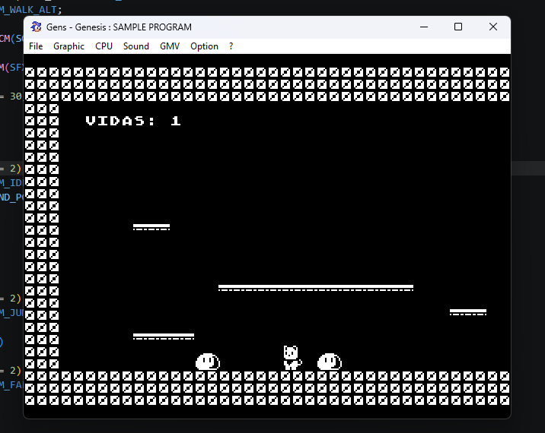Open the CPU menu

pos(104,46)
